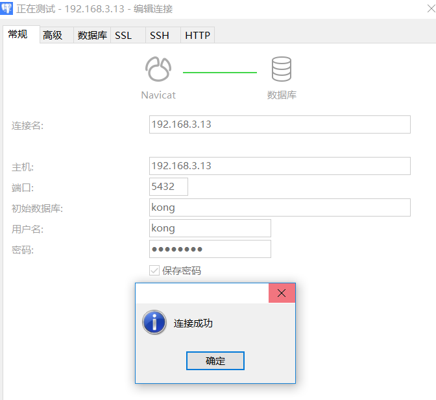This screenshot has height=400, width=436.
Task: Click the PostgreSQL icon in title bar
Action: click(x=6, y=8)
